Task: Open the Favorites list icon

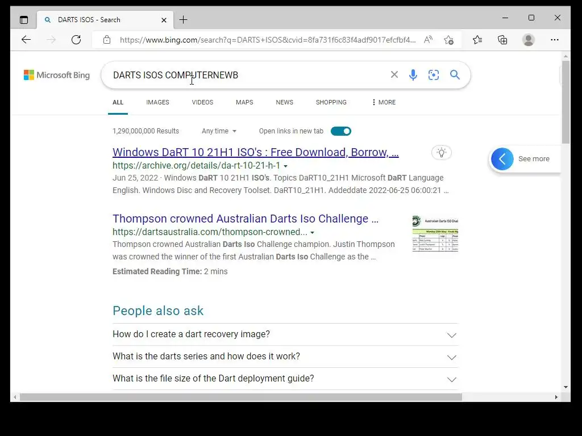Action: [477, 40]
